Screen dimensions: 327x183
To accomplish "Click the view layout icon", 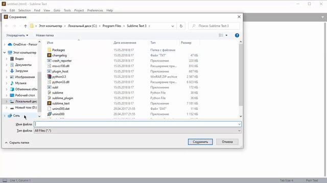I will (221, 35).
